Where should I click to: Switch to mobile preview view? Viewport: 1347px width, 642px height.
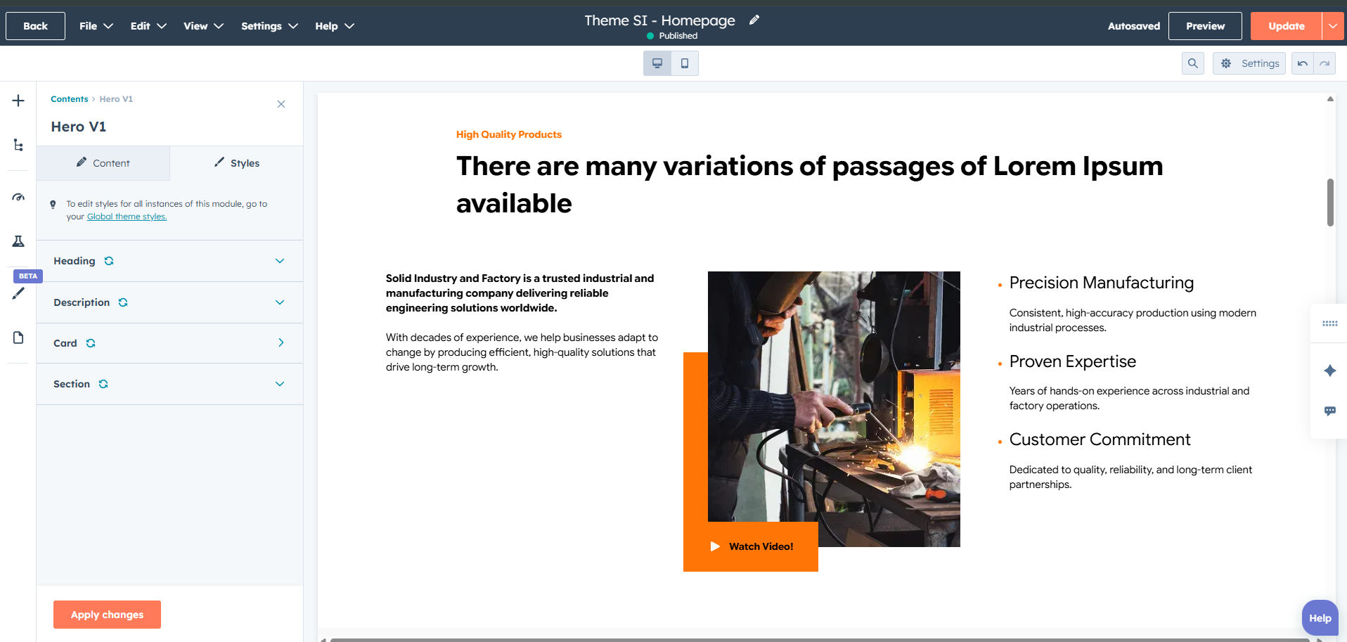pos(684,63)
